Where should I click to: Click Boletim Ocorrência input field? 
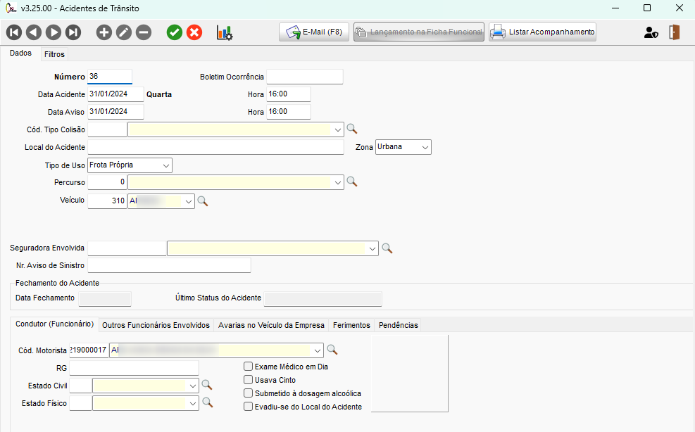pos(305,77)
